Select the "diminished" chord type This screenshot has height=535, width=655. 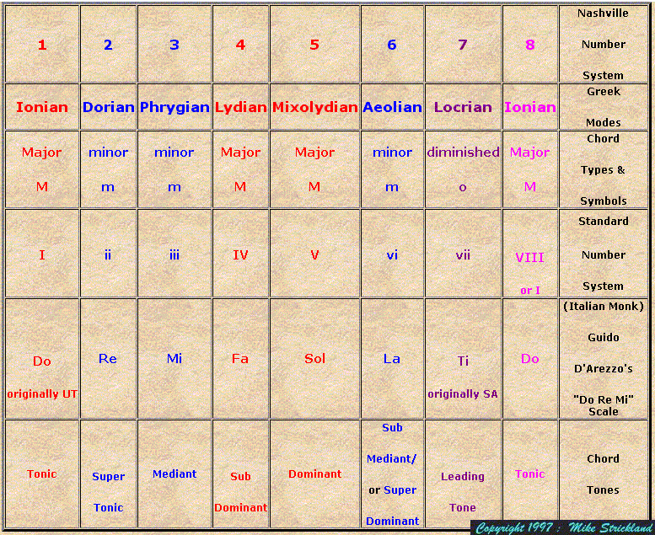[x=463, y=152]
